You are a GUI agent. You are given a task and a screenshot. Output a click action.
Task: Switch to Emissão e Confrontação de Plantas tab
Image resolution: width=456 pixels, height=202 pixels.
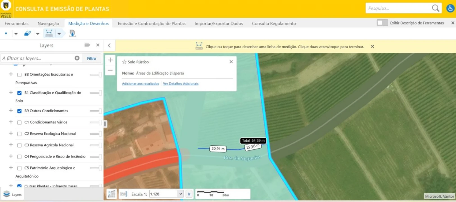click(x=152, y=24)
